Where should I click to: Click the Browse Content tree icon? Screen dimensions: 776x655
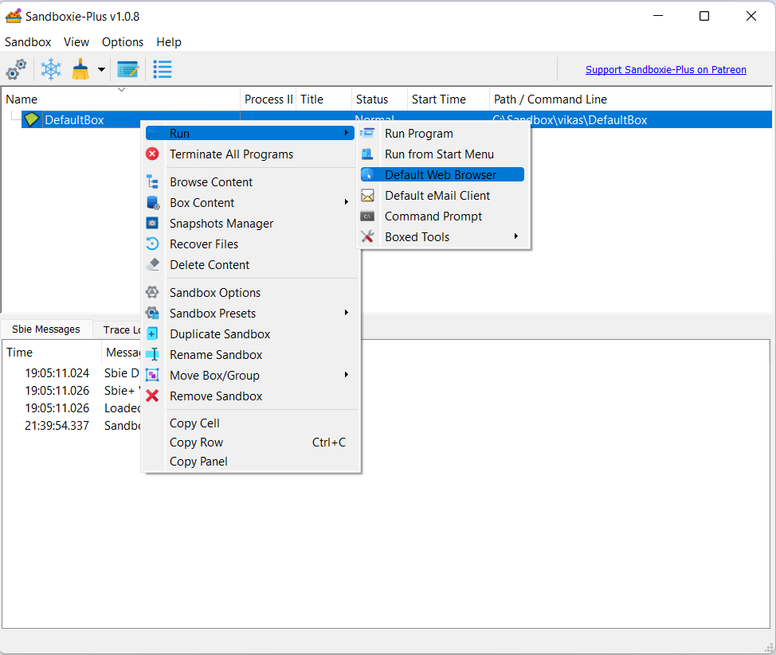coord(152,181)
